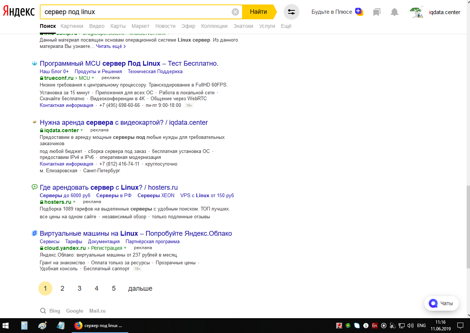Screen dimensions: 470x333
Task: Click the Чаты chat bubble icon
Action: click(x=433, y=303)
